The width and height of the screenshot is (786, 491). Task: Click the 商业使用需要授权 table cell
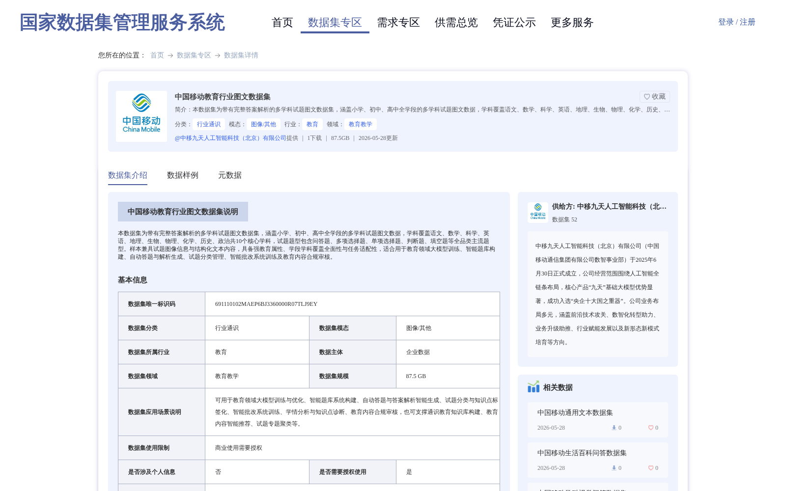(x=352, y=448)
